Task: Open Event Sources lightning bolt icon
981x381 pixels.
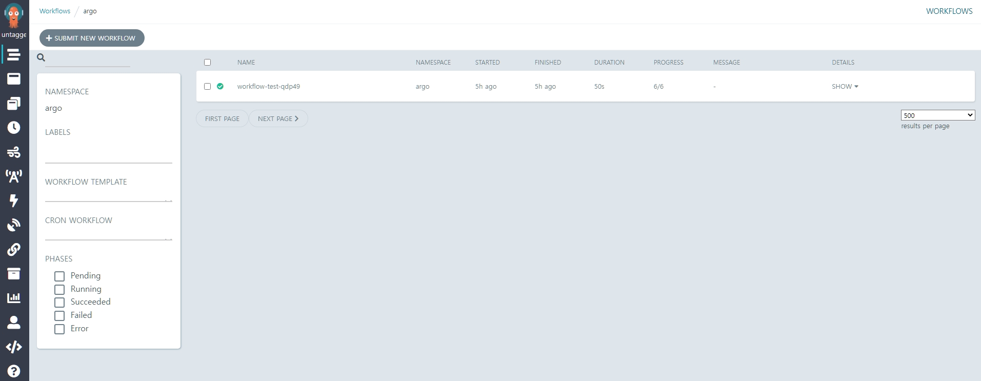Action: pos(14,200)
